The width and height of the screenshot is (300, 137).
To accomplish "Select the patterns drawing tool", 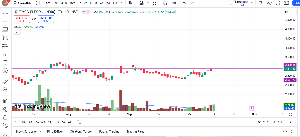I will click(5, 38).
